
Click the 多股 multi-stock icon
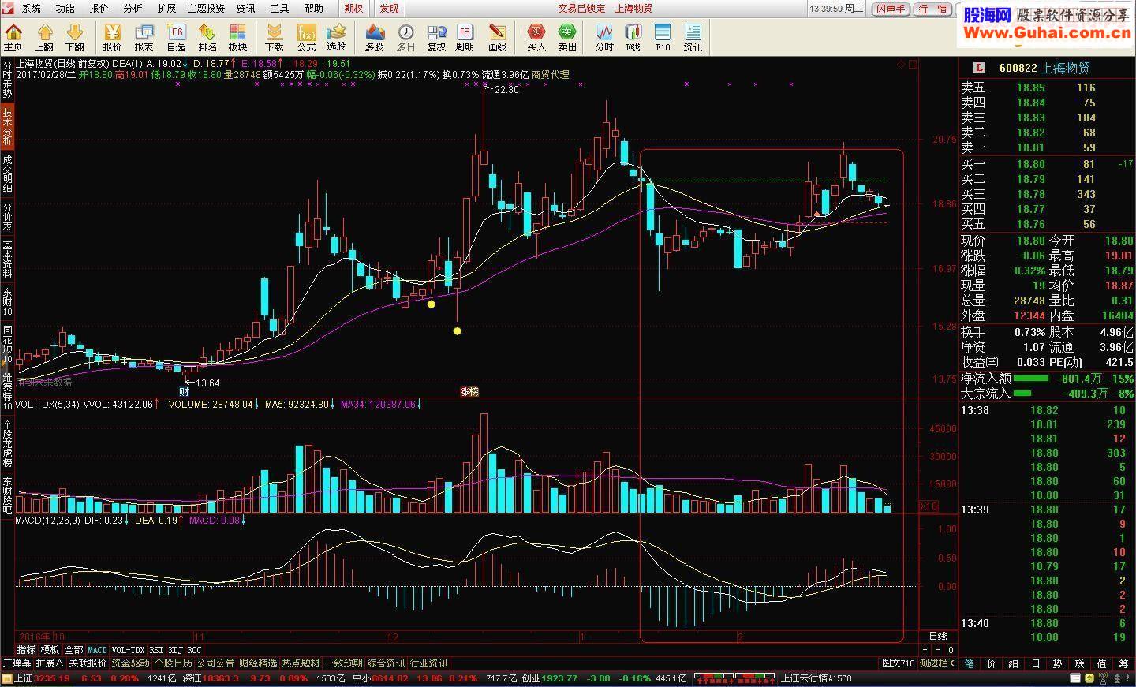point(374,37)
